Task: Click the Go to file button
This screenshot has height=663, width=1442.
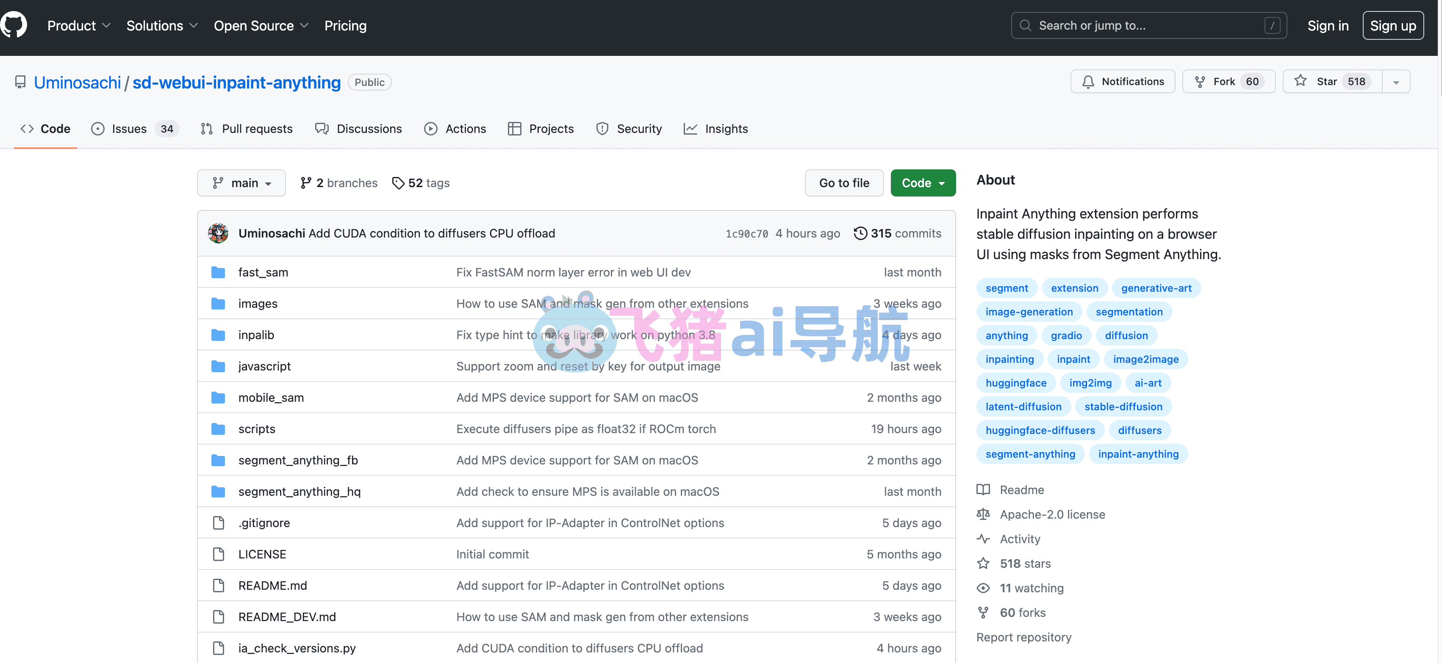Action: click(x=843, y=183)
